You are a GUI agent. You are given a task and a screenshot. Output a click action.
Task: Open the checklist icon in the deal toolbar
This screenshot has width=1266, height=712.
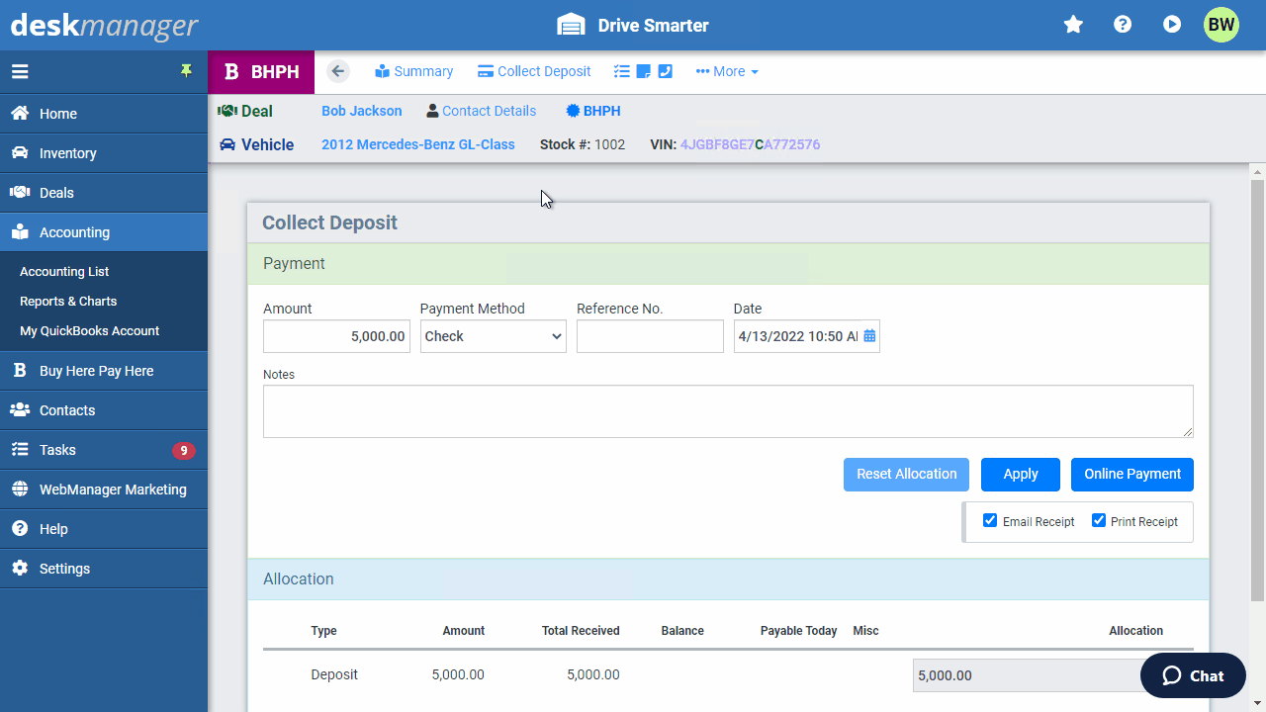click(x=621, y=70)
